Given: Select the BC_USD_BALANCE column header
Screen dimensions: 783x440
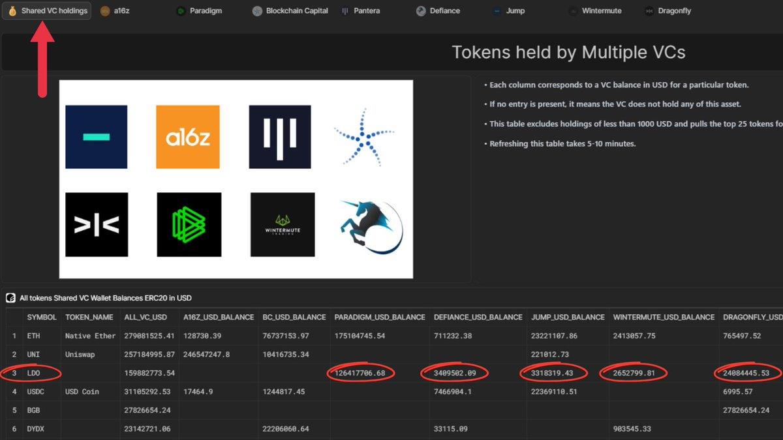Looking at the screenshot, I should (x=294, y=317).
